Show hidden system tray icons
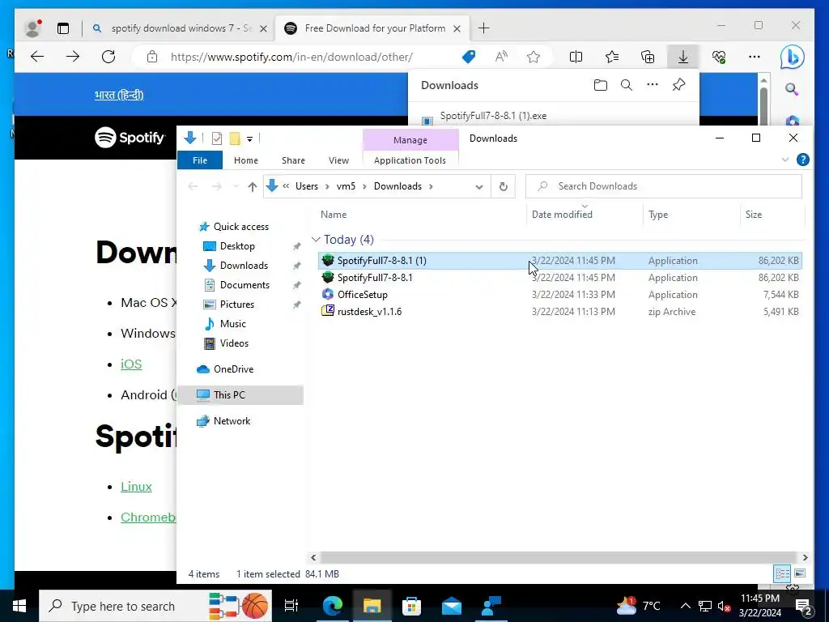The height and width of the screenshot is (622, 829). (685, 606)
